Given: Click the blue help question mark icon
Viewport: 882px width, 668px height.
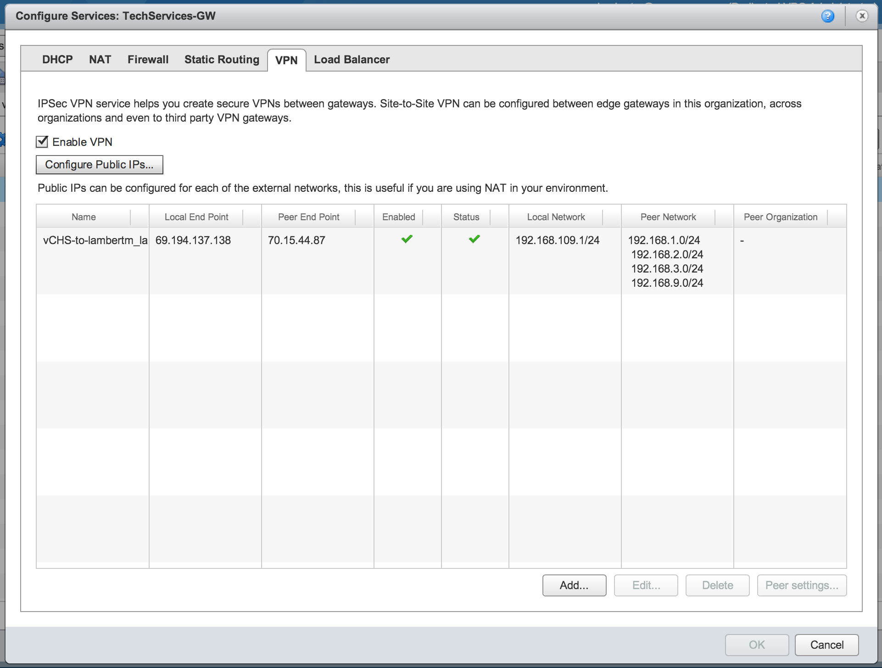Looking at the screenshot, I should pos(827,17).
